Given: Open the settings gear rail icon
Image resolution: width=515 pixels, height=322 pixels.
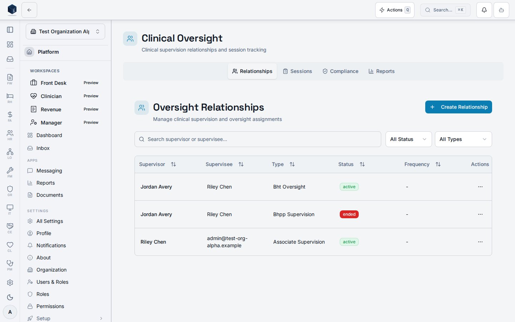Looking at the screenshot, I should click(x=10, y=283).
